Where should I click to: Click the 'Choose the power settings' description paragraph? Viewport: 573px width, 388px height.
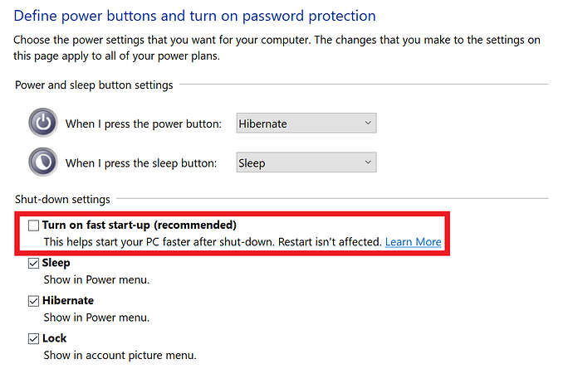pos(277,48)
